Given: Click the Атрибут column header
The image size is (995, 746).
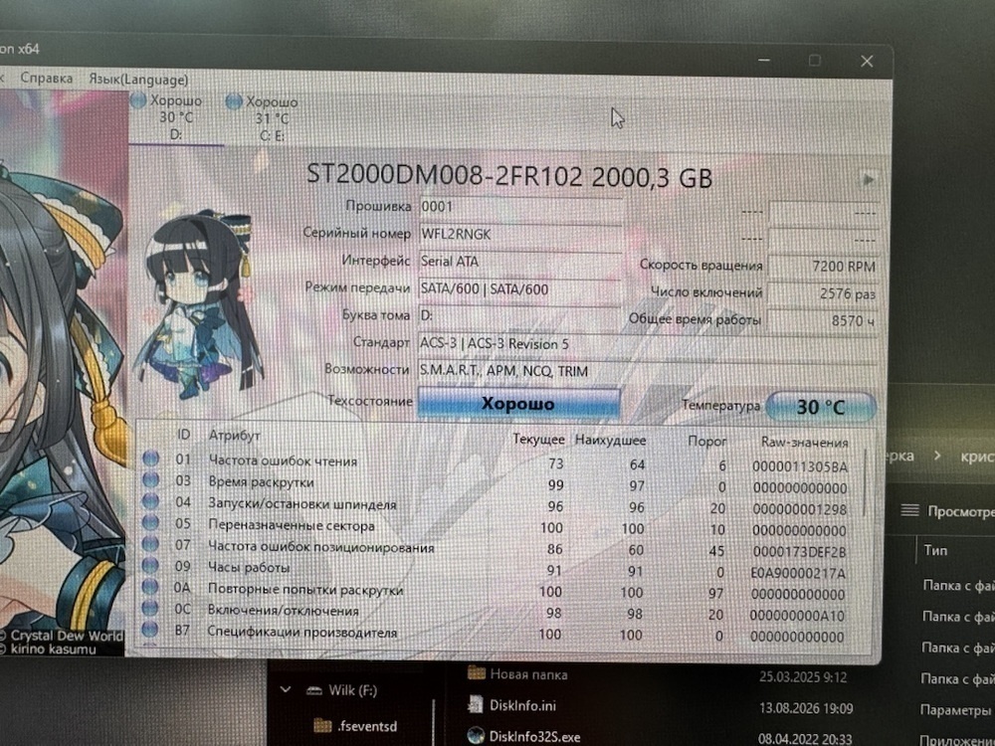Looking at the screenshot, I should point(234,436).
